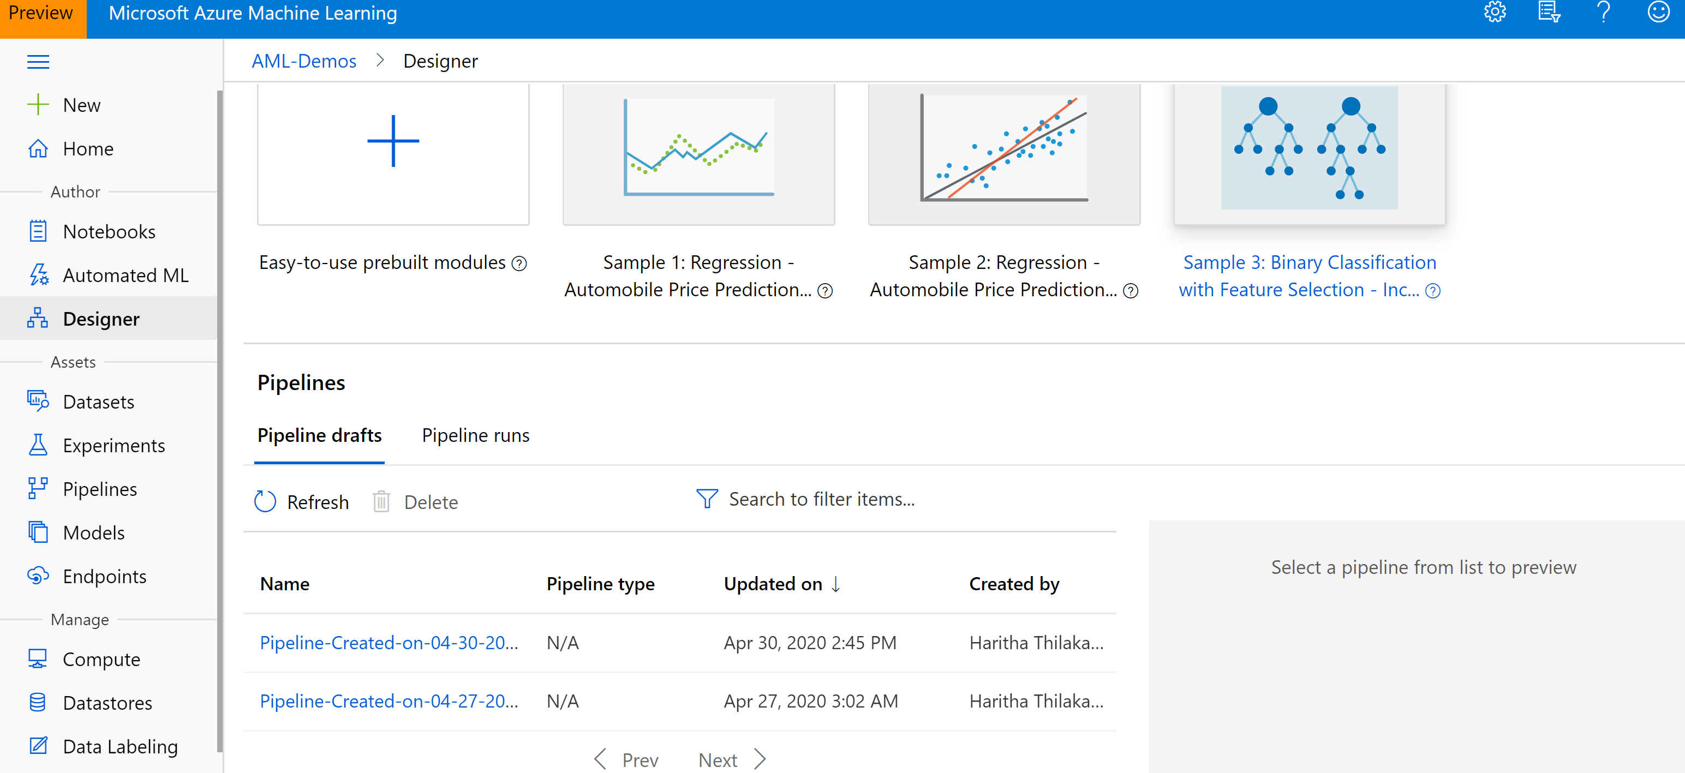
Task: Select the Datasets icon under Assets
Action: click(x=37, y=401)
